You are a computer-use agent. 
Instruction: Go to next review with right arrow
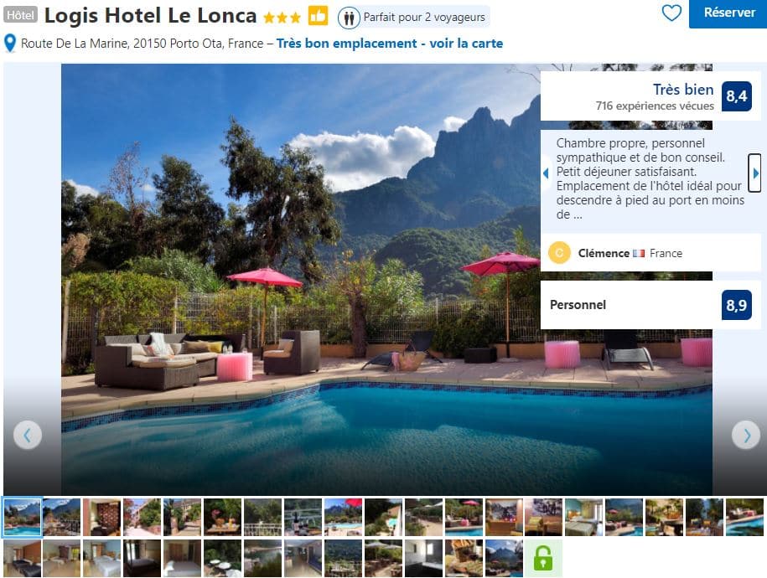point(754,173)
